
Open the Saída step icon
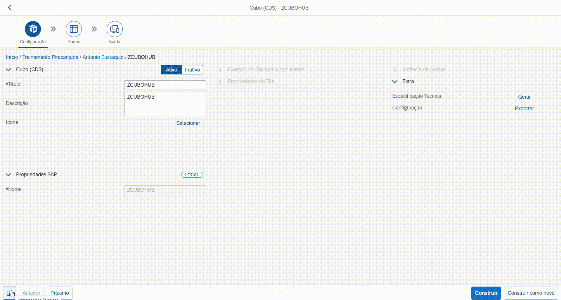pyautogui.click(x=115, y=29)
